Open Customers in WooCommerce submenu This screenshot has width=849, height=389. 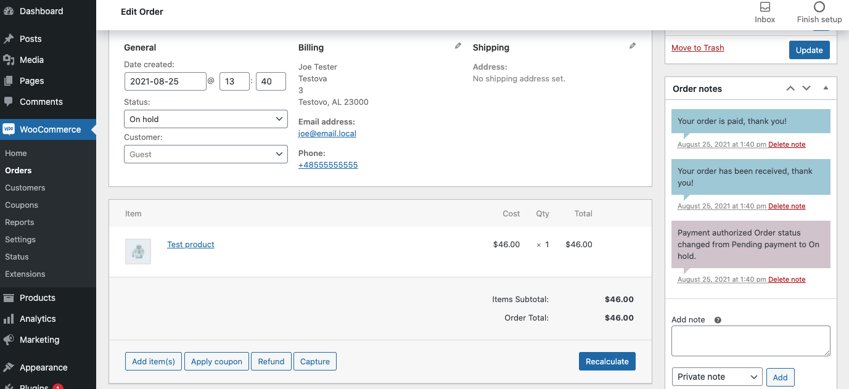[x=25, y=187]
